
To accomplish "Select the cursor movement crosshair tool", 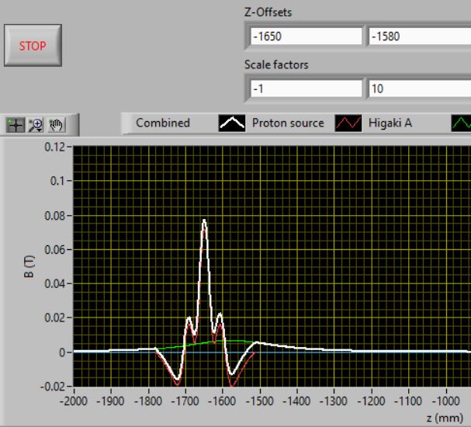I will (16, 124).
